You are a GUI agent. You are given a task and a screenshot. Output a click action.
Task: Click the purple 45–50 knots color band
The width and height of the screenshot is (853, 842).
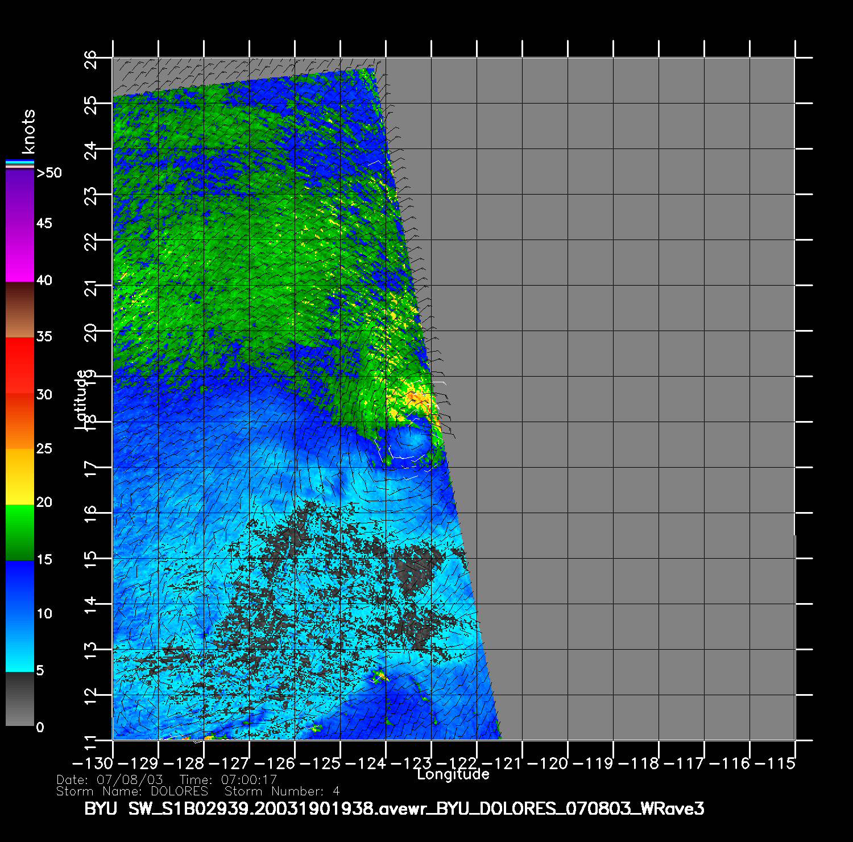point(19,196)
